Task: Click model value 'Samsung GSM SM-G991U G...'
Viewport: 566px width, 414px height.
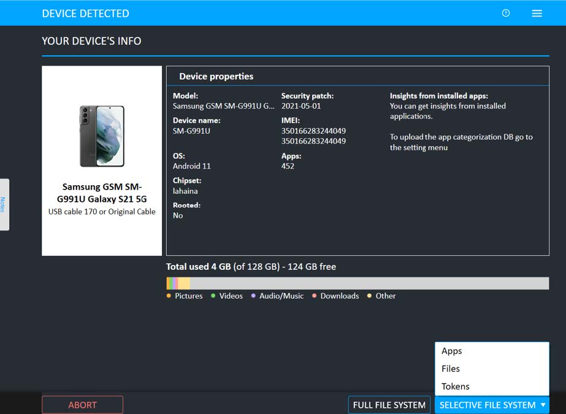Action: 223,106
